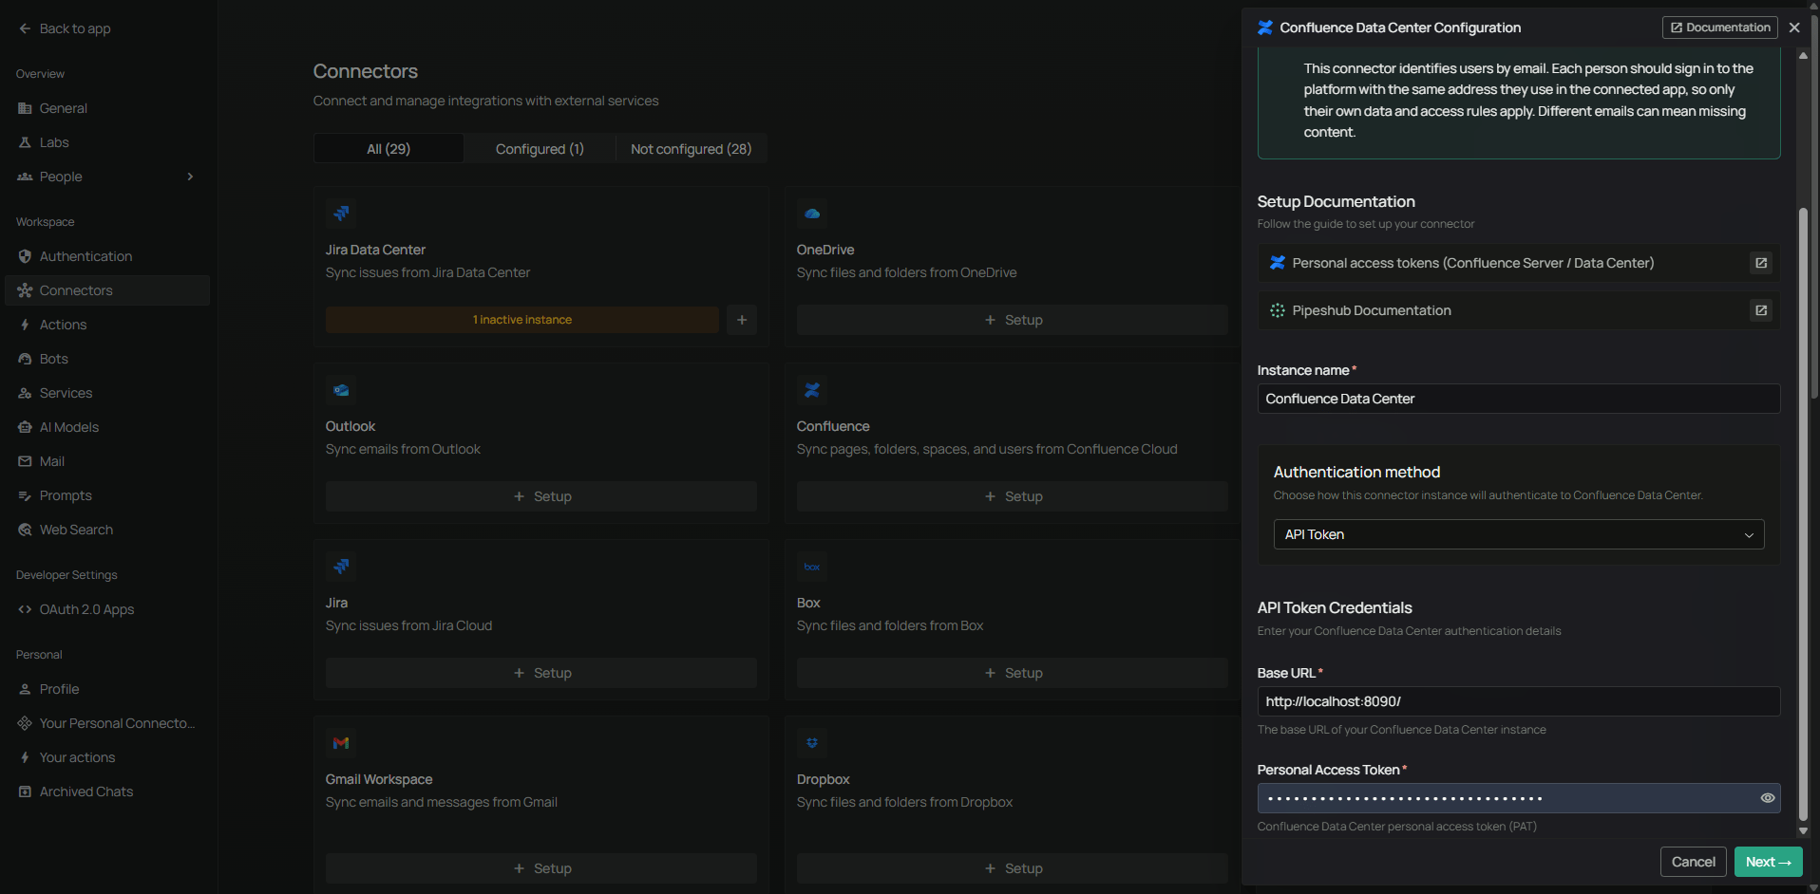The width and height of the screenshot is (1820, 894).
Task: Open the Documentation button in panel header
Action: pos(1720,28)
